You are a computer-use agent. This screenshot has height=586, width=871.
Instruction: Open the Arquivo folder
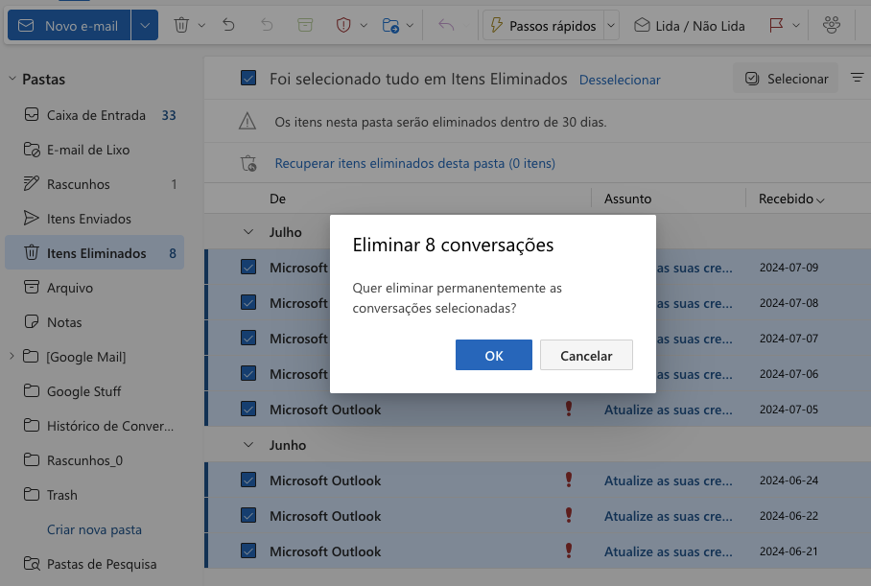(x=94, y=287)
